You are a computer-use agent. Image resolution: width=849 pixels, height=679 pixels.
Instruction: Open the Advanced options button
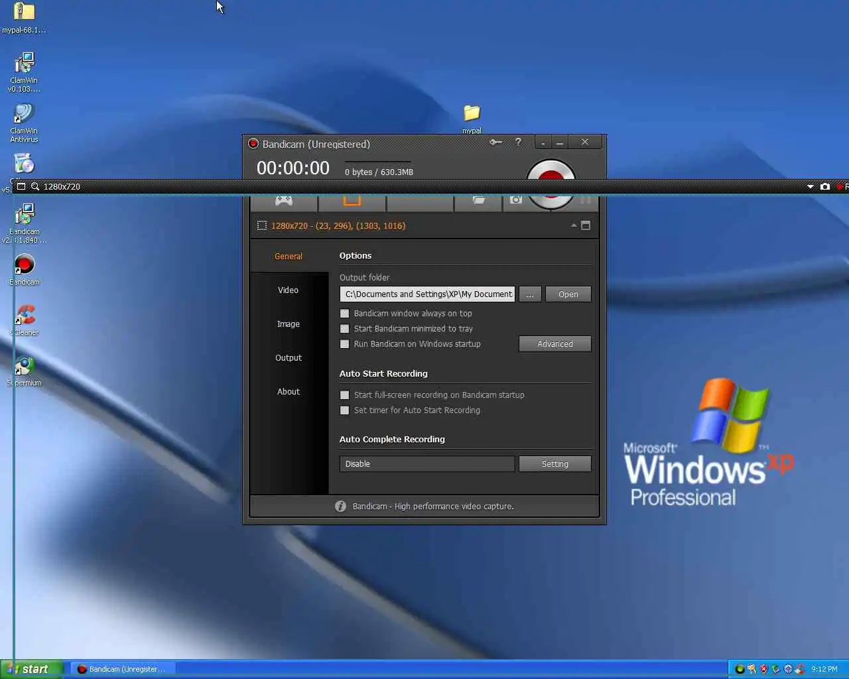click(x=555, y=343)
